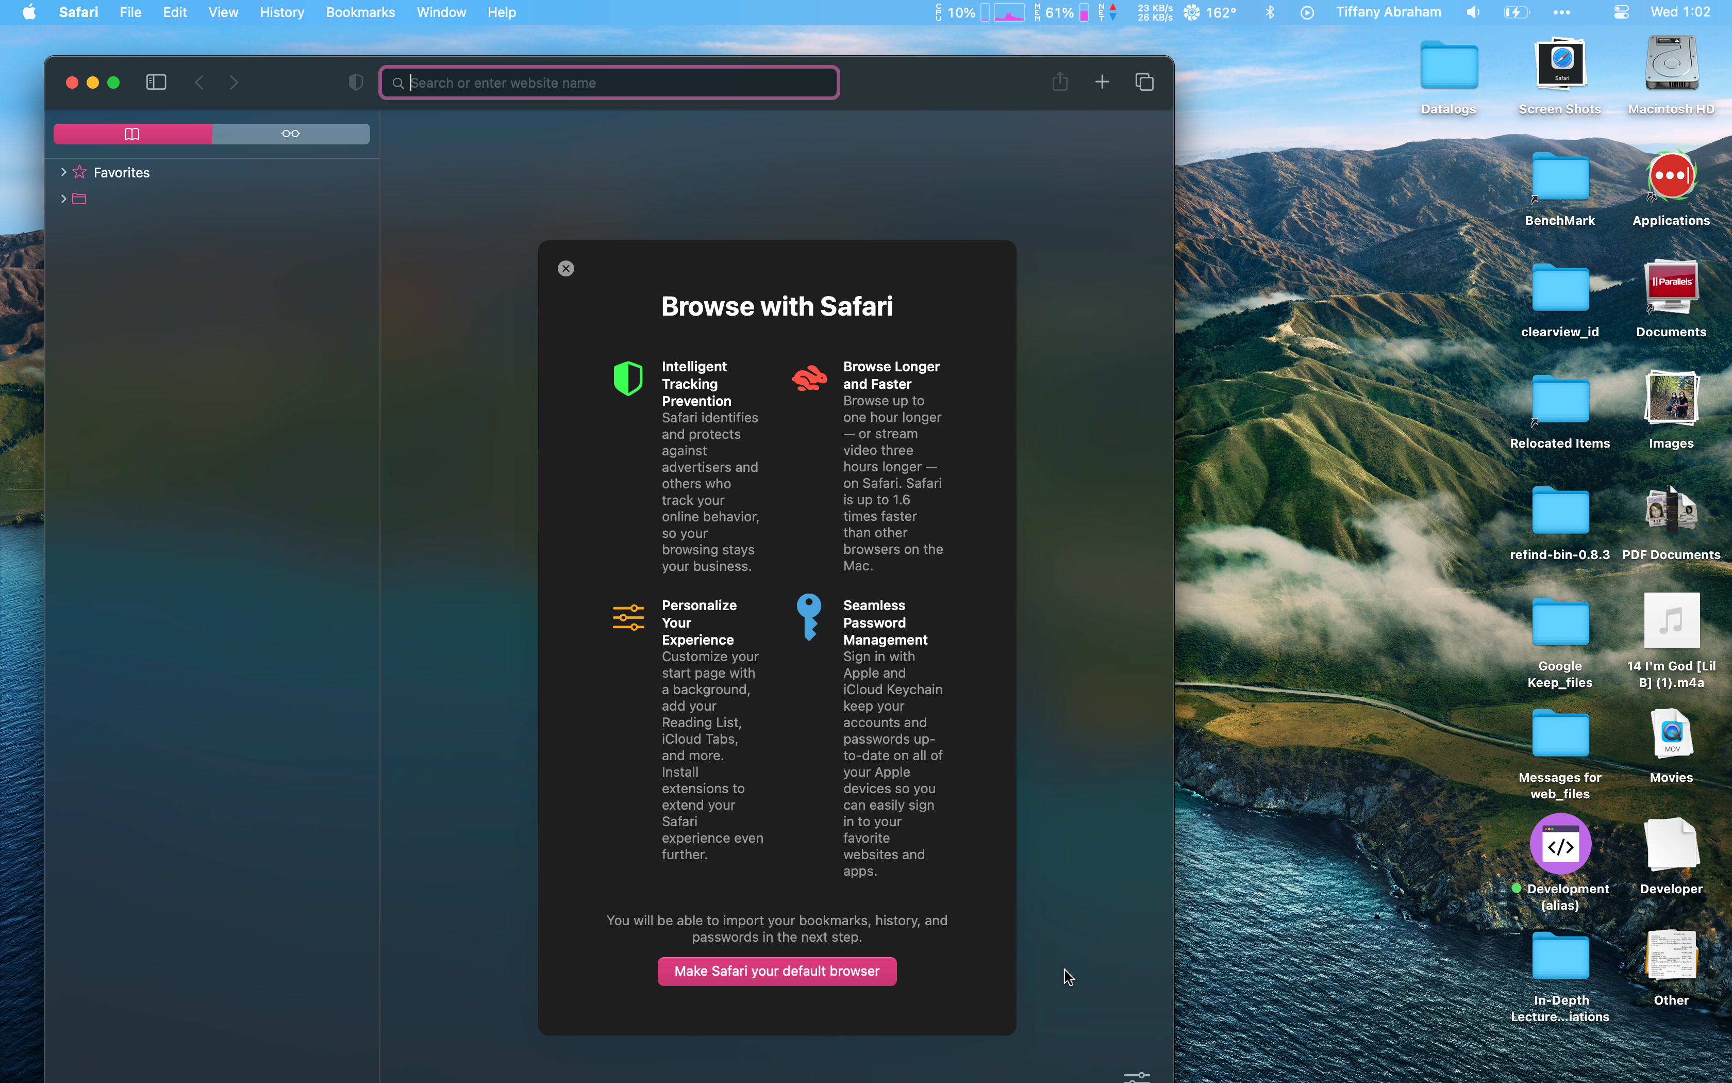The height and width of the screenshot is (1083, 1732).
Task: Open the Share button in toolbar
Action: pos(1060,83)
